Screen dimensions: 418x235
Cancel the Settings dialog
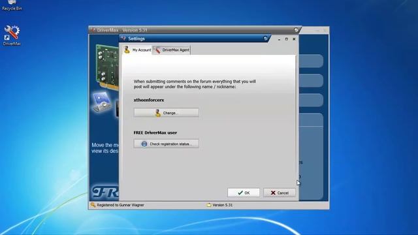pos(280,193)
